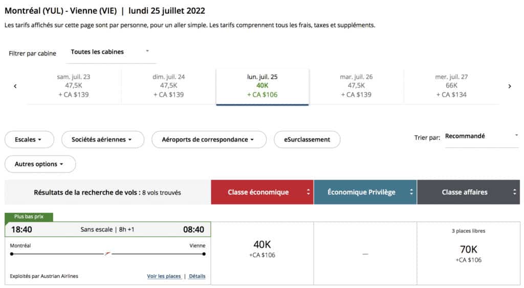
Task: Choose the 70K business class fare
Action: pyautogui.click(x=468, y=253)
